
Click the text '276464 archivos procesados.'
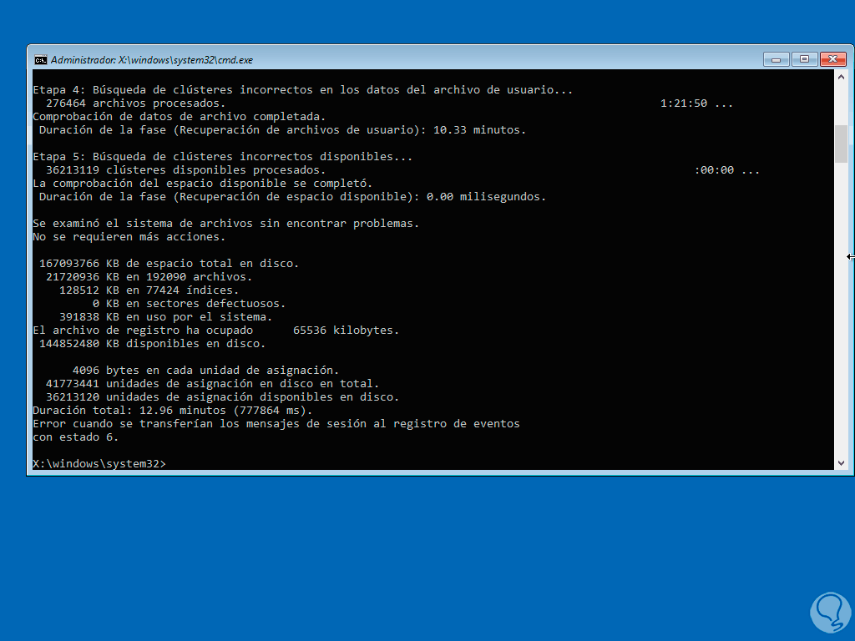click(x=135, y=103)
